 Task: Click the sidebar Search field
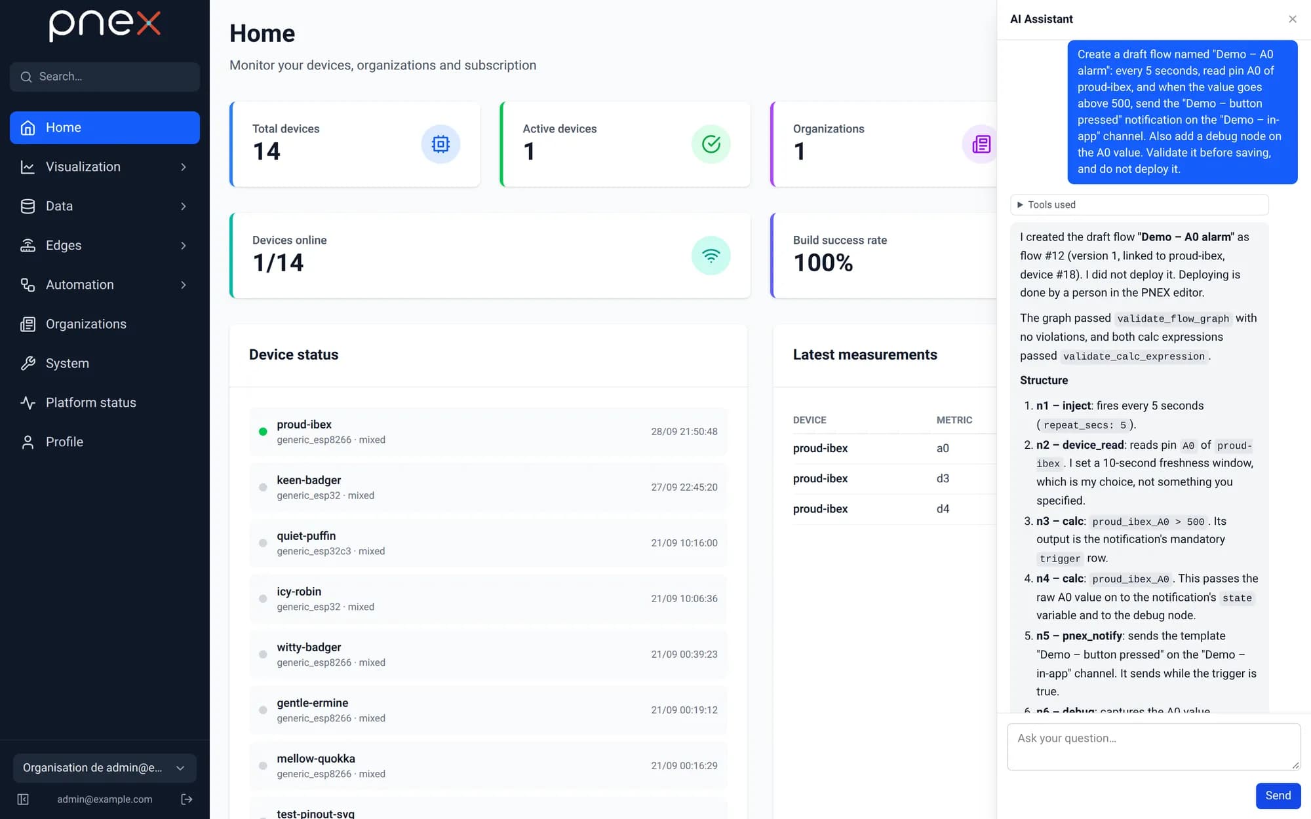coord(105,77)
